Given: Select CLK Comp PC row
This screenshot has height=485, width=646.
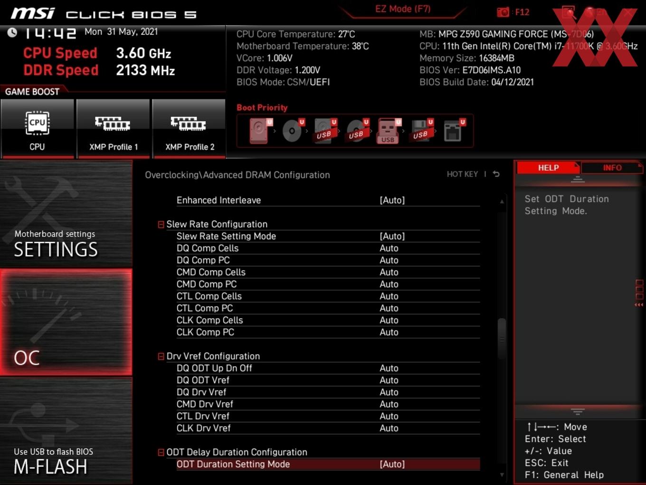Looking at the screenshot, I should 328,332.
